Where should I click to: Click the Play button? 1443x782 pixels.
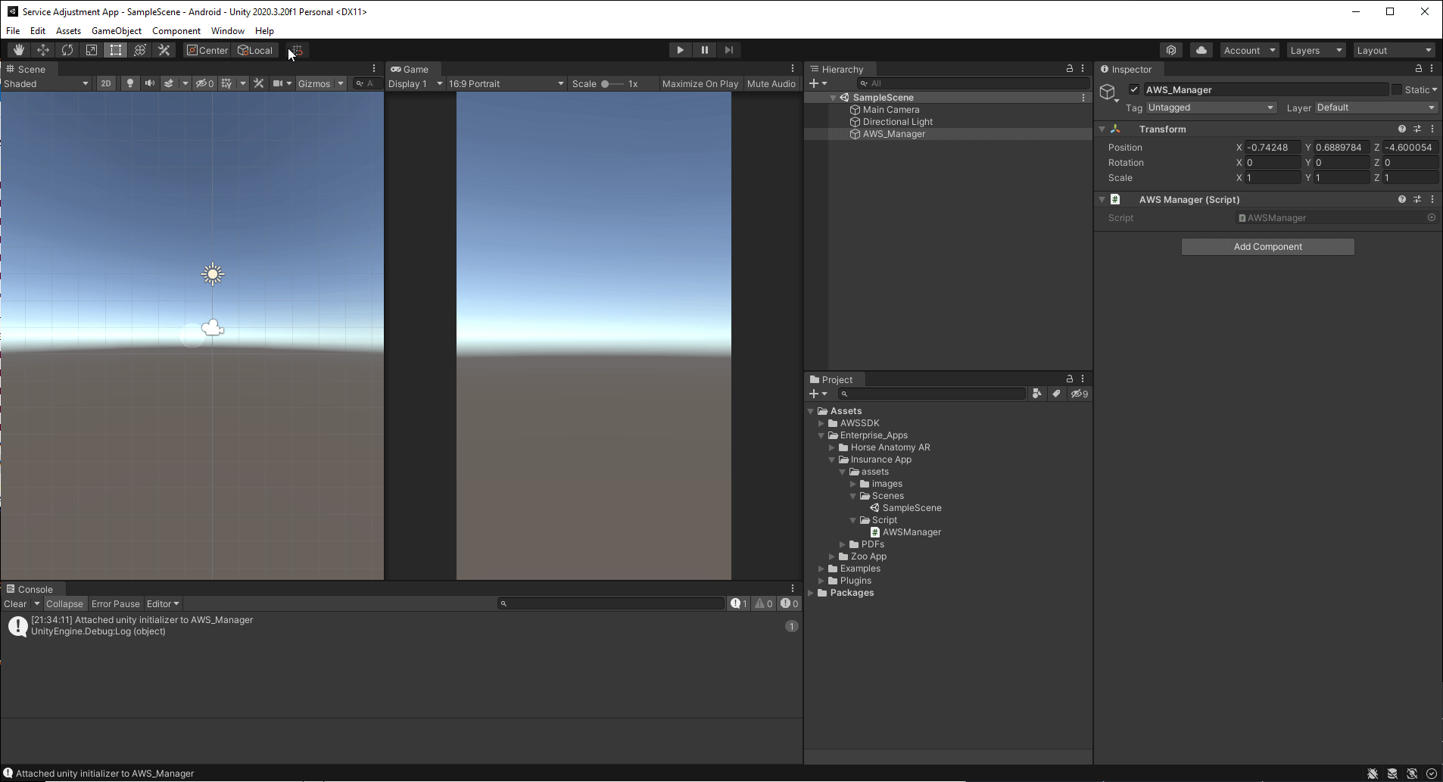tap(680, 50)
